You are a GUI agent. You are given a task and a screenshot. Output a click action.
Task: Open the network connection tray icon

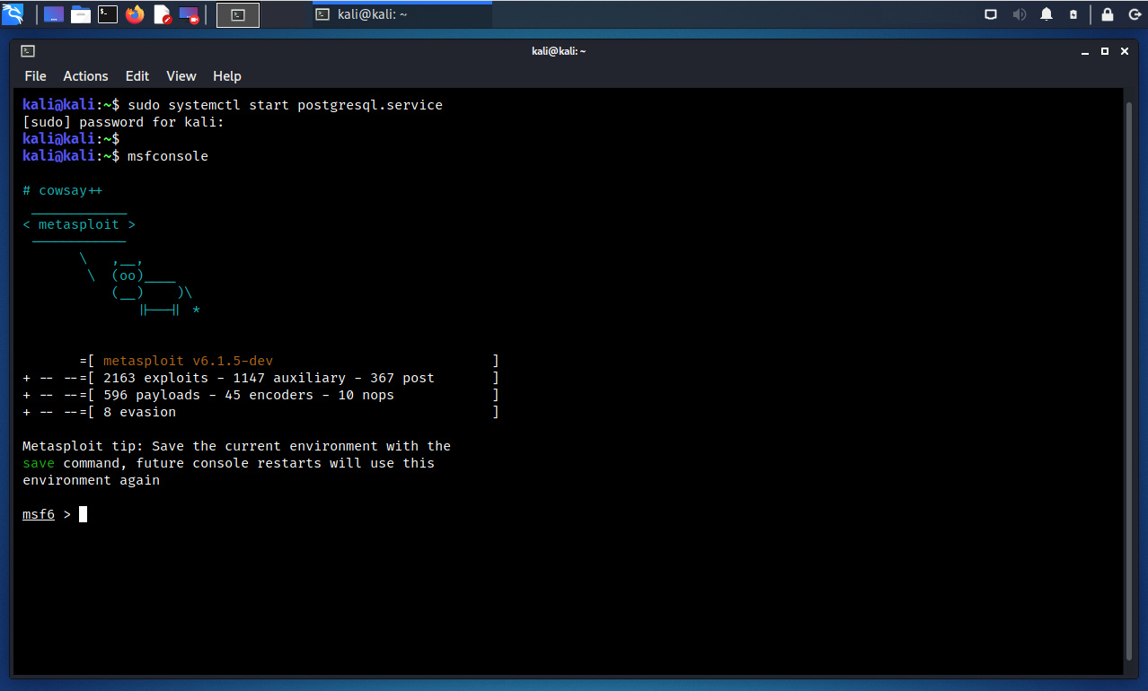point(991,14)
